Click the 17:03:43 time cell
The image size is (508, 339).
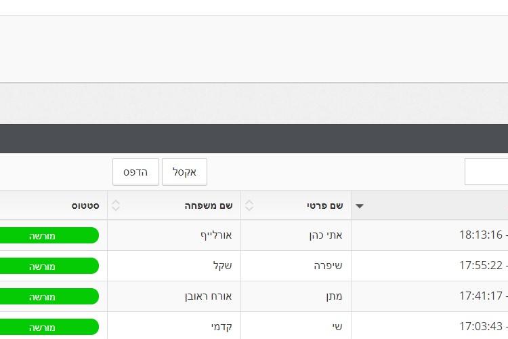429,325
